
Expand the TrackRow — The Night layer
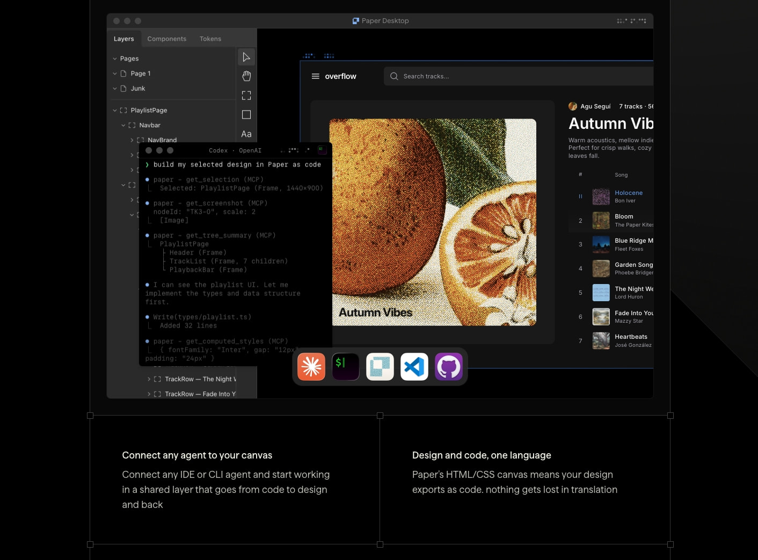pos(149,379)
